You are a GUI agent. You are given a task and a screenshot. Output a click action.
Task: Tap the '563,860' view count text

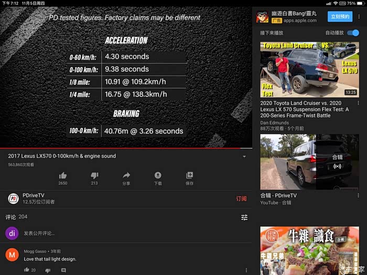21,164
